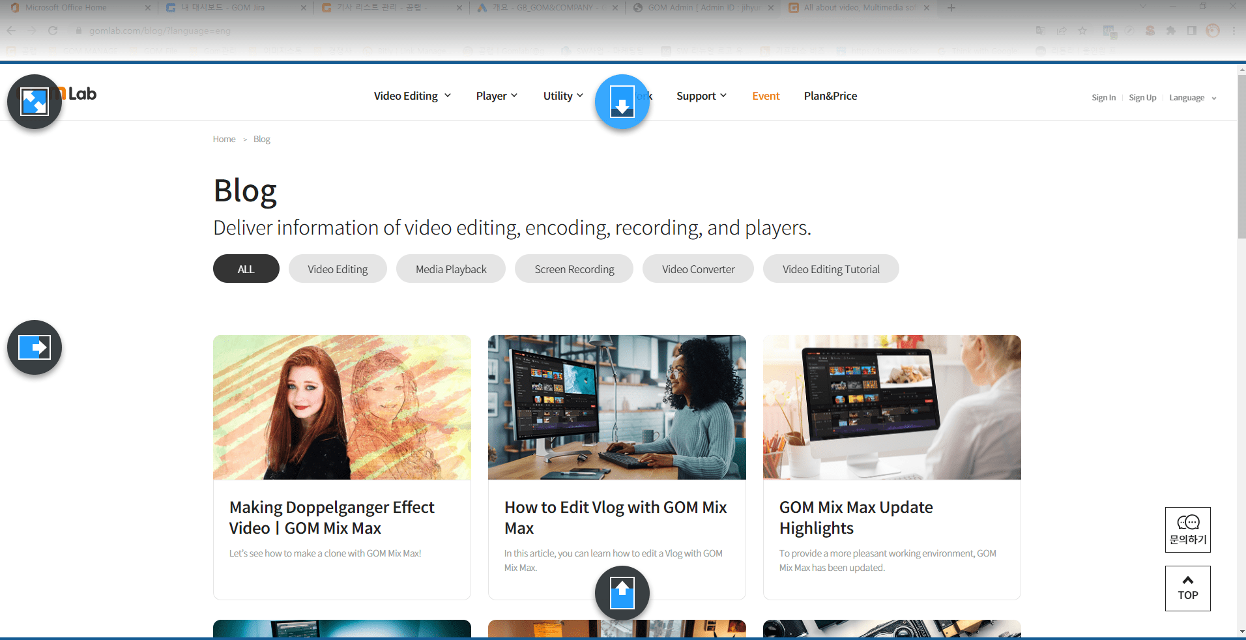Screen dimensions: 1246x640
Task: Filter blog posts by Media Playback
Action: click(x=451, y=269)
